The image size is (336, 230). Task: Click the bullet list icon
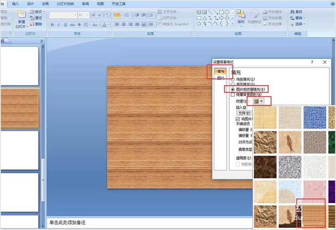[117, 15]
